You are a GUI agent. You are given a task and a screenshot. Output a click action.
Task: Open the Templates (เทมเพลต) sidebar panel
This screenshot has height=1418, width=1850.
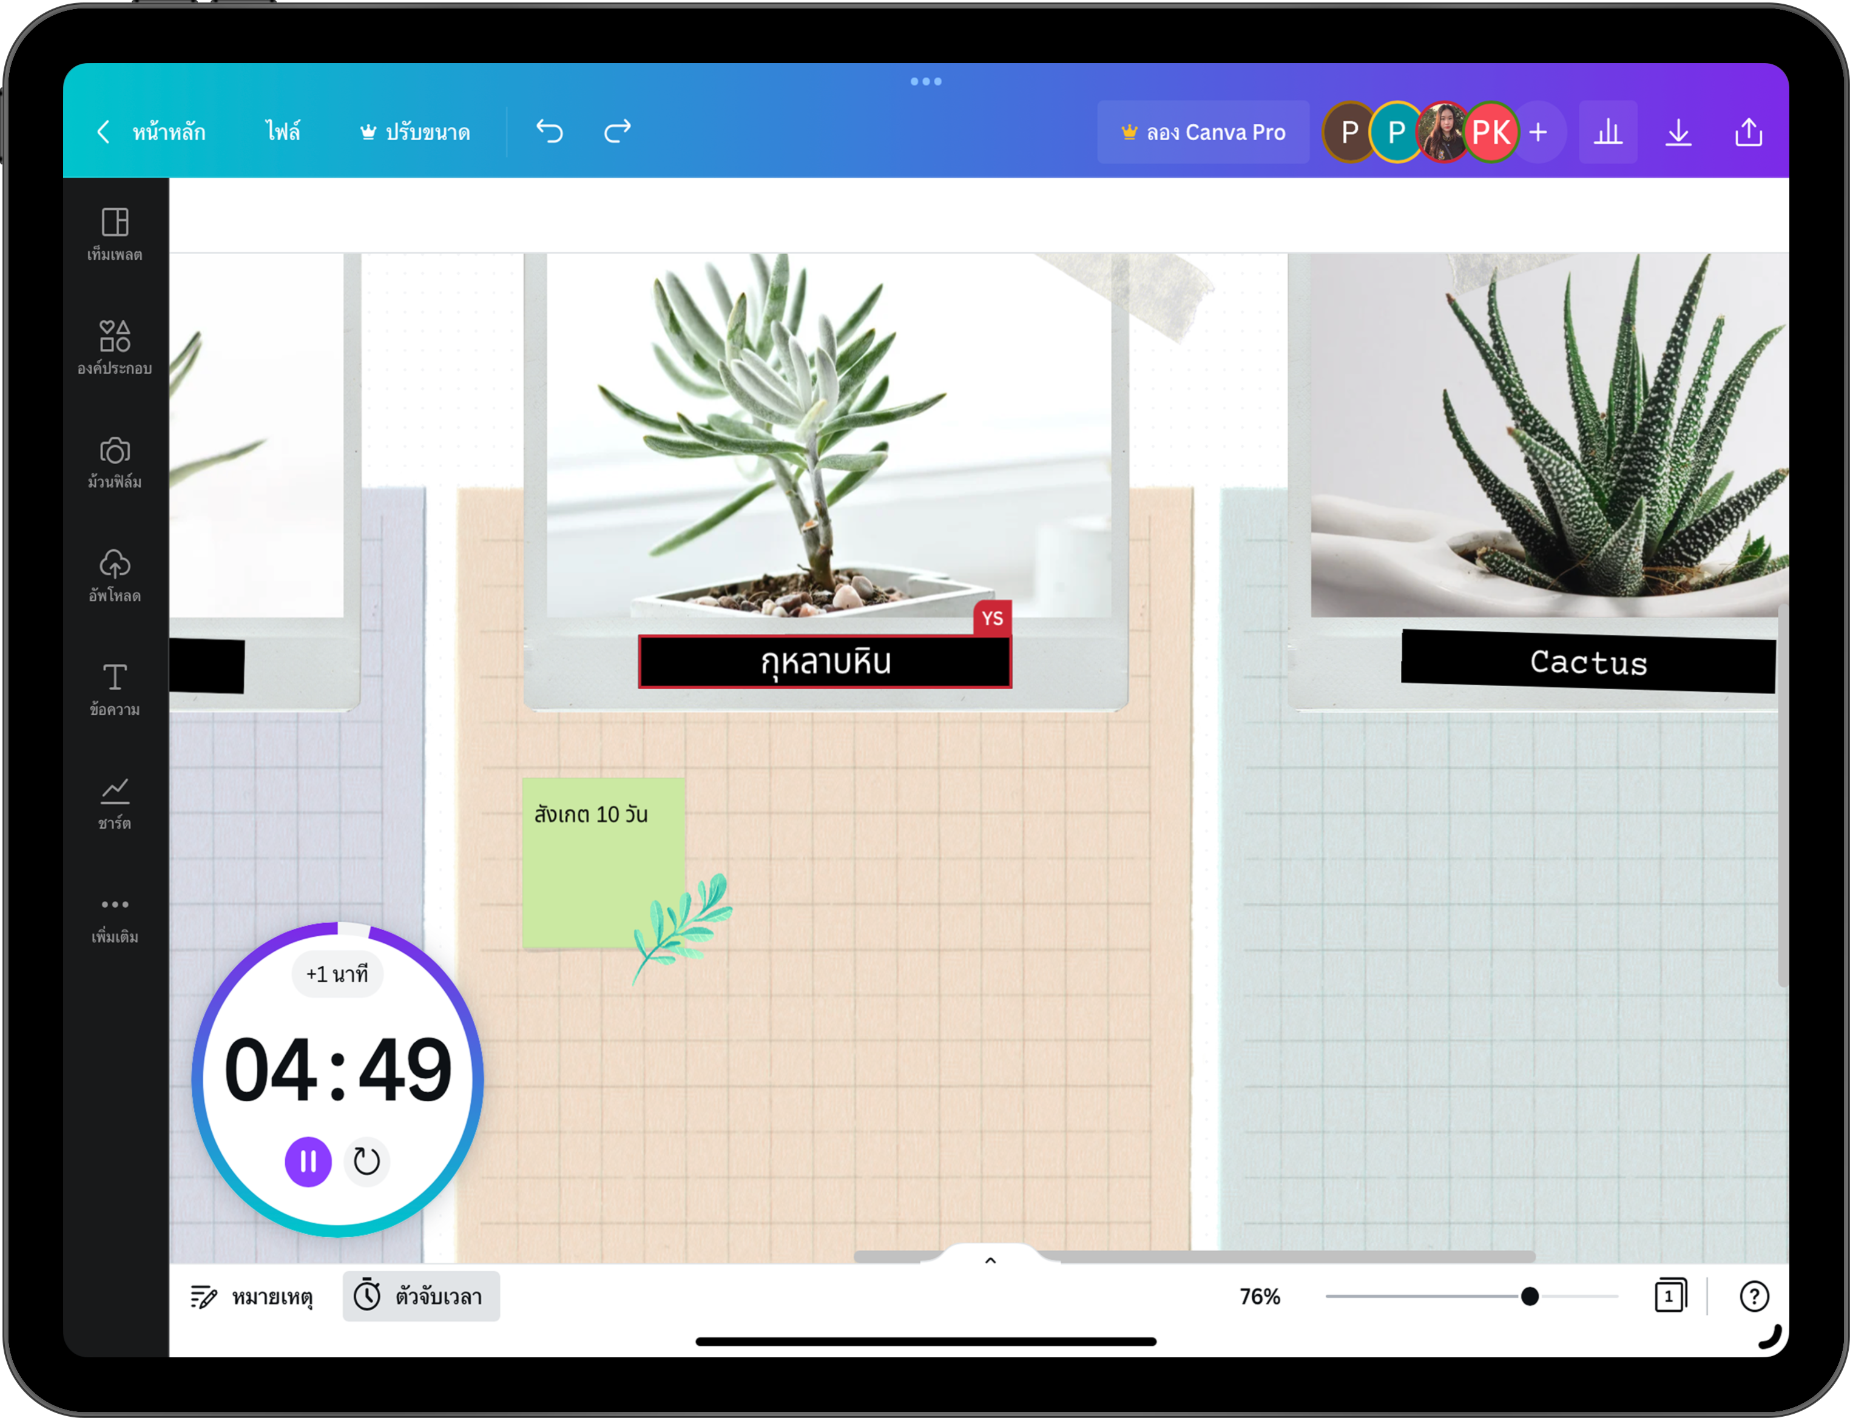tap(115, 233)
